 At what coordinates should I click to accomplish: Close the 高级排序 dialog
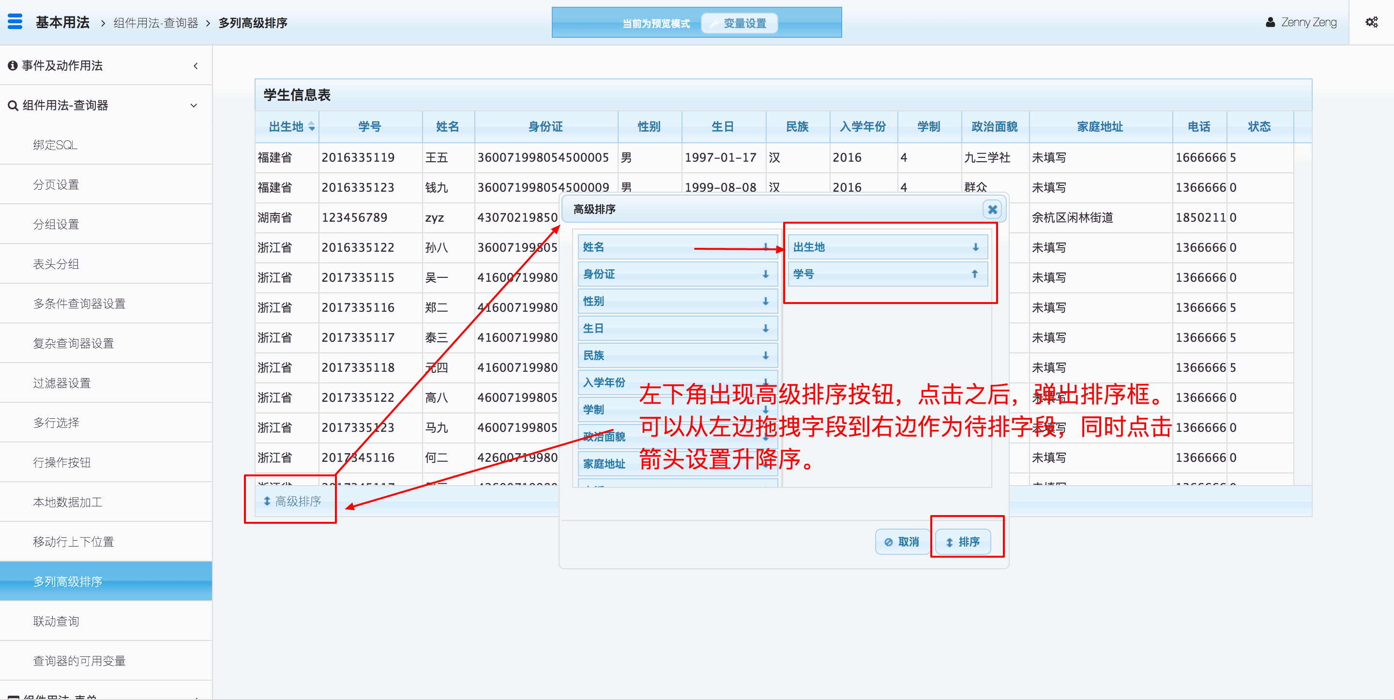tap(992, 209)
